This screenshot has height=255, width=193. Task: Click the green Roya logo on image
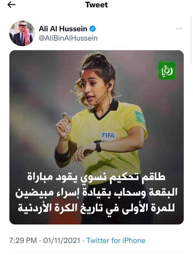[x=167, y=70]
